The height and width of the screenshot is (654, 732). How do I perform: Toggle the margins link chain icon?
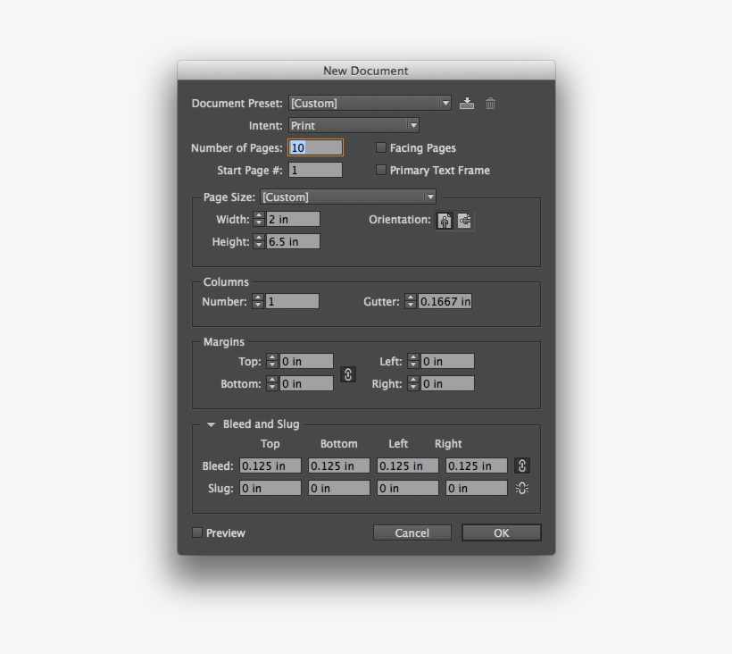click(348, 375)
